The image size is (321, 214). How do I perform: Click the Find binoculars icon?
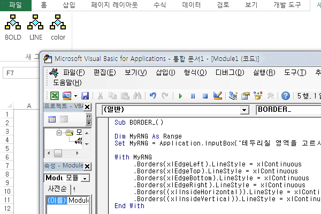137,96
